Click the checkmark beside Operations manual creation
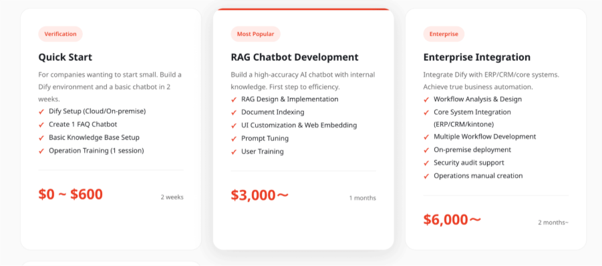The image size is (602, 266). click(x=426, y=176)
